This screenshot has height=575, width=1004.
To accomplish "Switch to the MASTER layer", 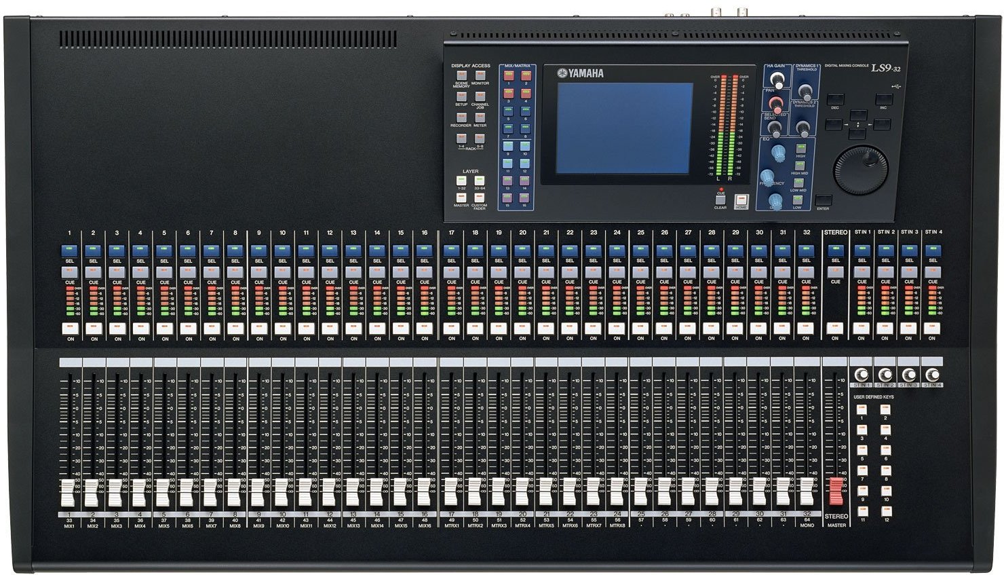I will (x=461, y=197).
